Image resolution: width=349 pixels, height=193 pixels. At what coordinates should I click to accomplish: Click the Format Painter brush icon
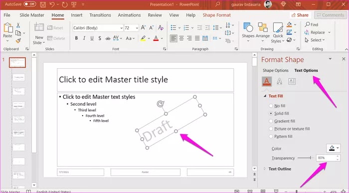pyautogui.click(x=18, y=40)
